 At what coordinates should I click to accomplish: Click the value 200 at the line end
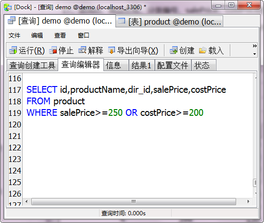pyautogui.click(x=196, y=112)
